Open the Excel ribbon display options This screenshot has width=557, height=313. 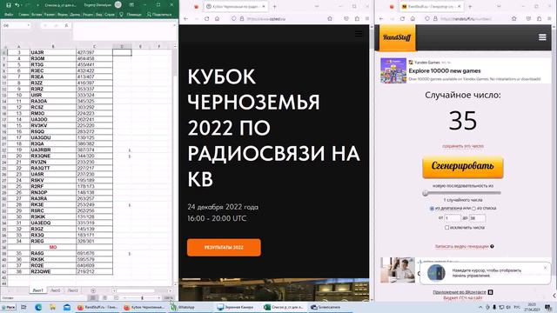[x=131, y=5]
